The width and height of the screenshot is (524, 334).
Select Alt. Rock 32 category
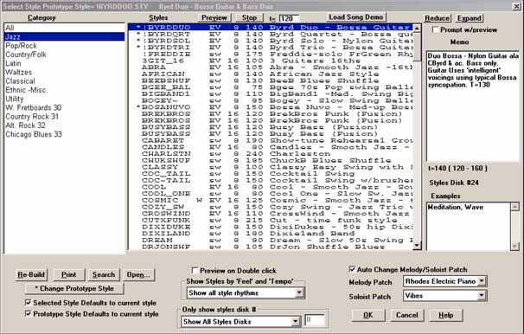click(64, 125)
